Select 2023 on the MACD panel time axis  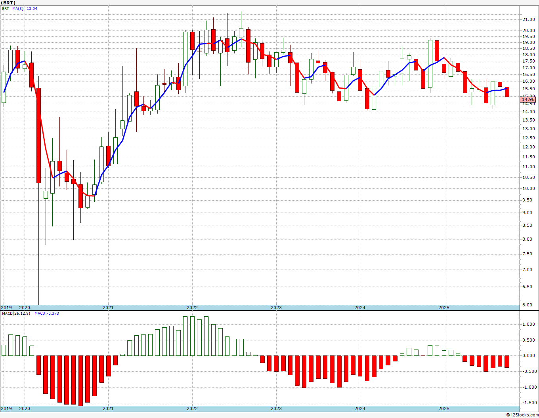276,408
